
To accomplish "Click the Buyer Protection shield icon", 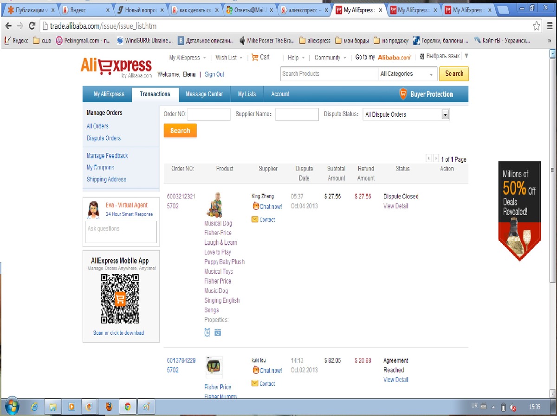I will coord(403,94).
